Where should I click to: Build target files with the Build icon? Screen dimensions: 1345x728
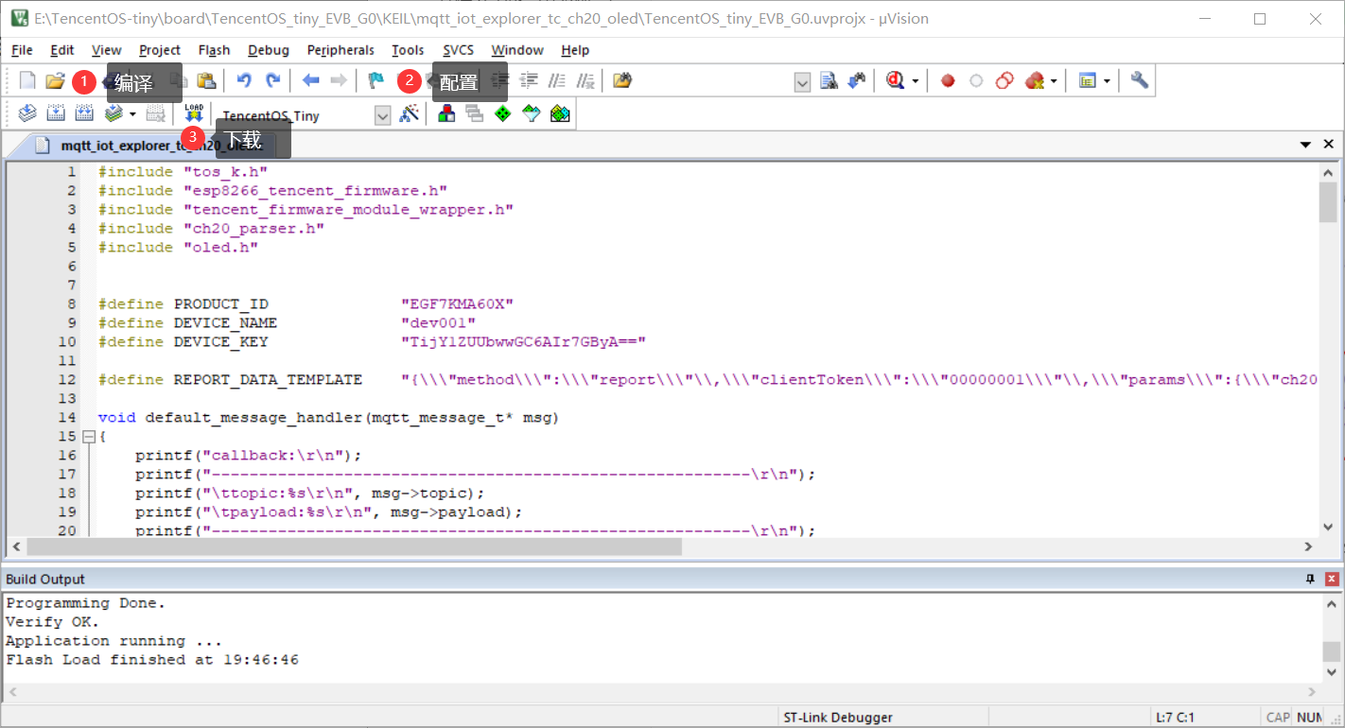coord(56,114)
